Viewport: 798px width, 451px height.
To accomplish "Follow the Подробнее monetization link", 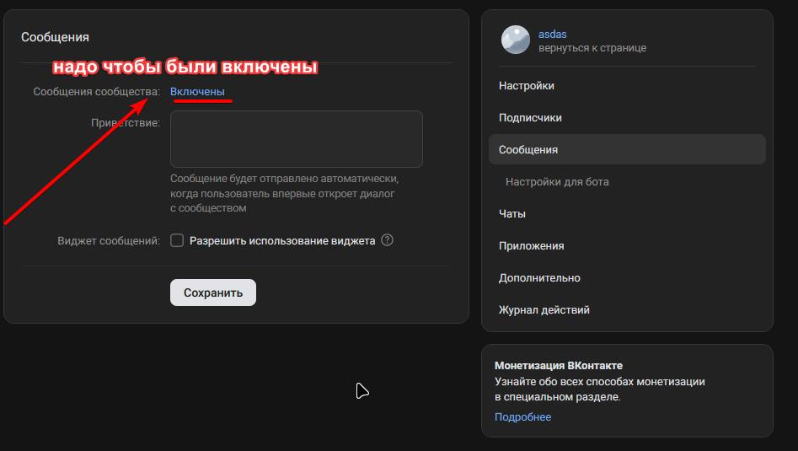I will (x=522, y=417).
